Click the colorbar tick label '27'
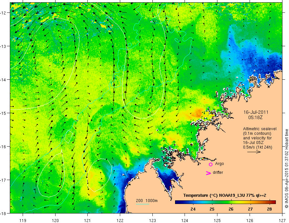289x223 pixels. (250, 209)
